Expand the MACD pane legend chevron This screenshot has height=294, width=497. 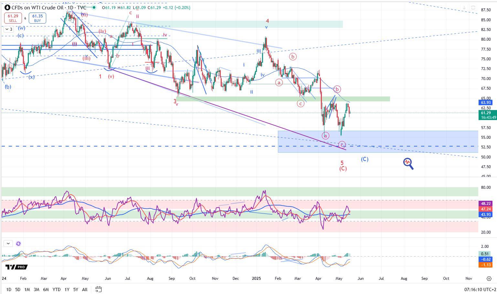coord(8,244)
